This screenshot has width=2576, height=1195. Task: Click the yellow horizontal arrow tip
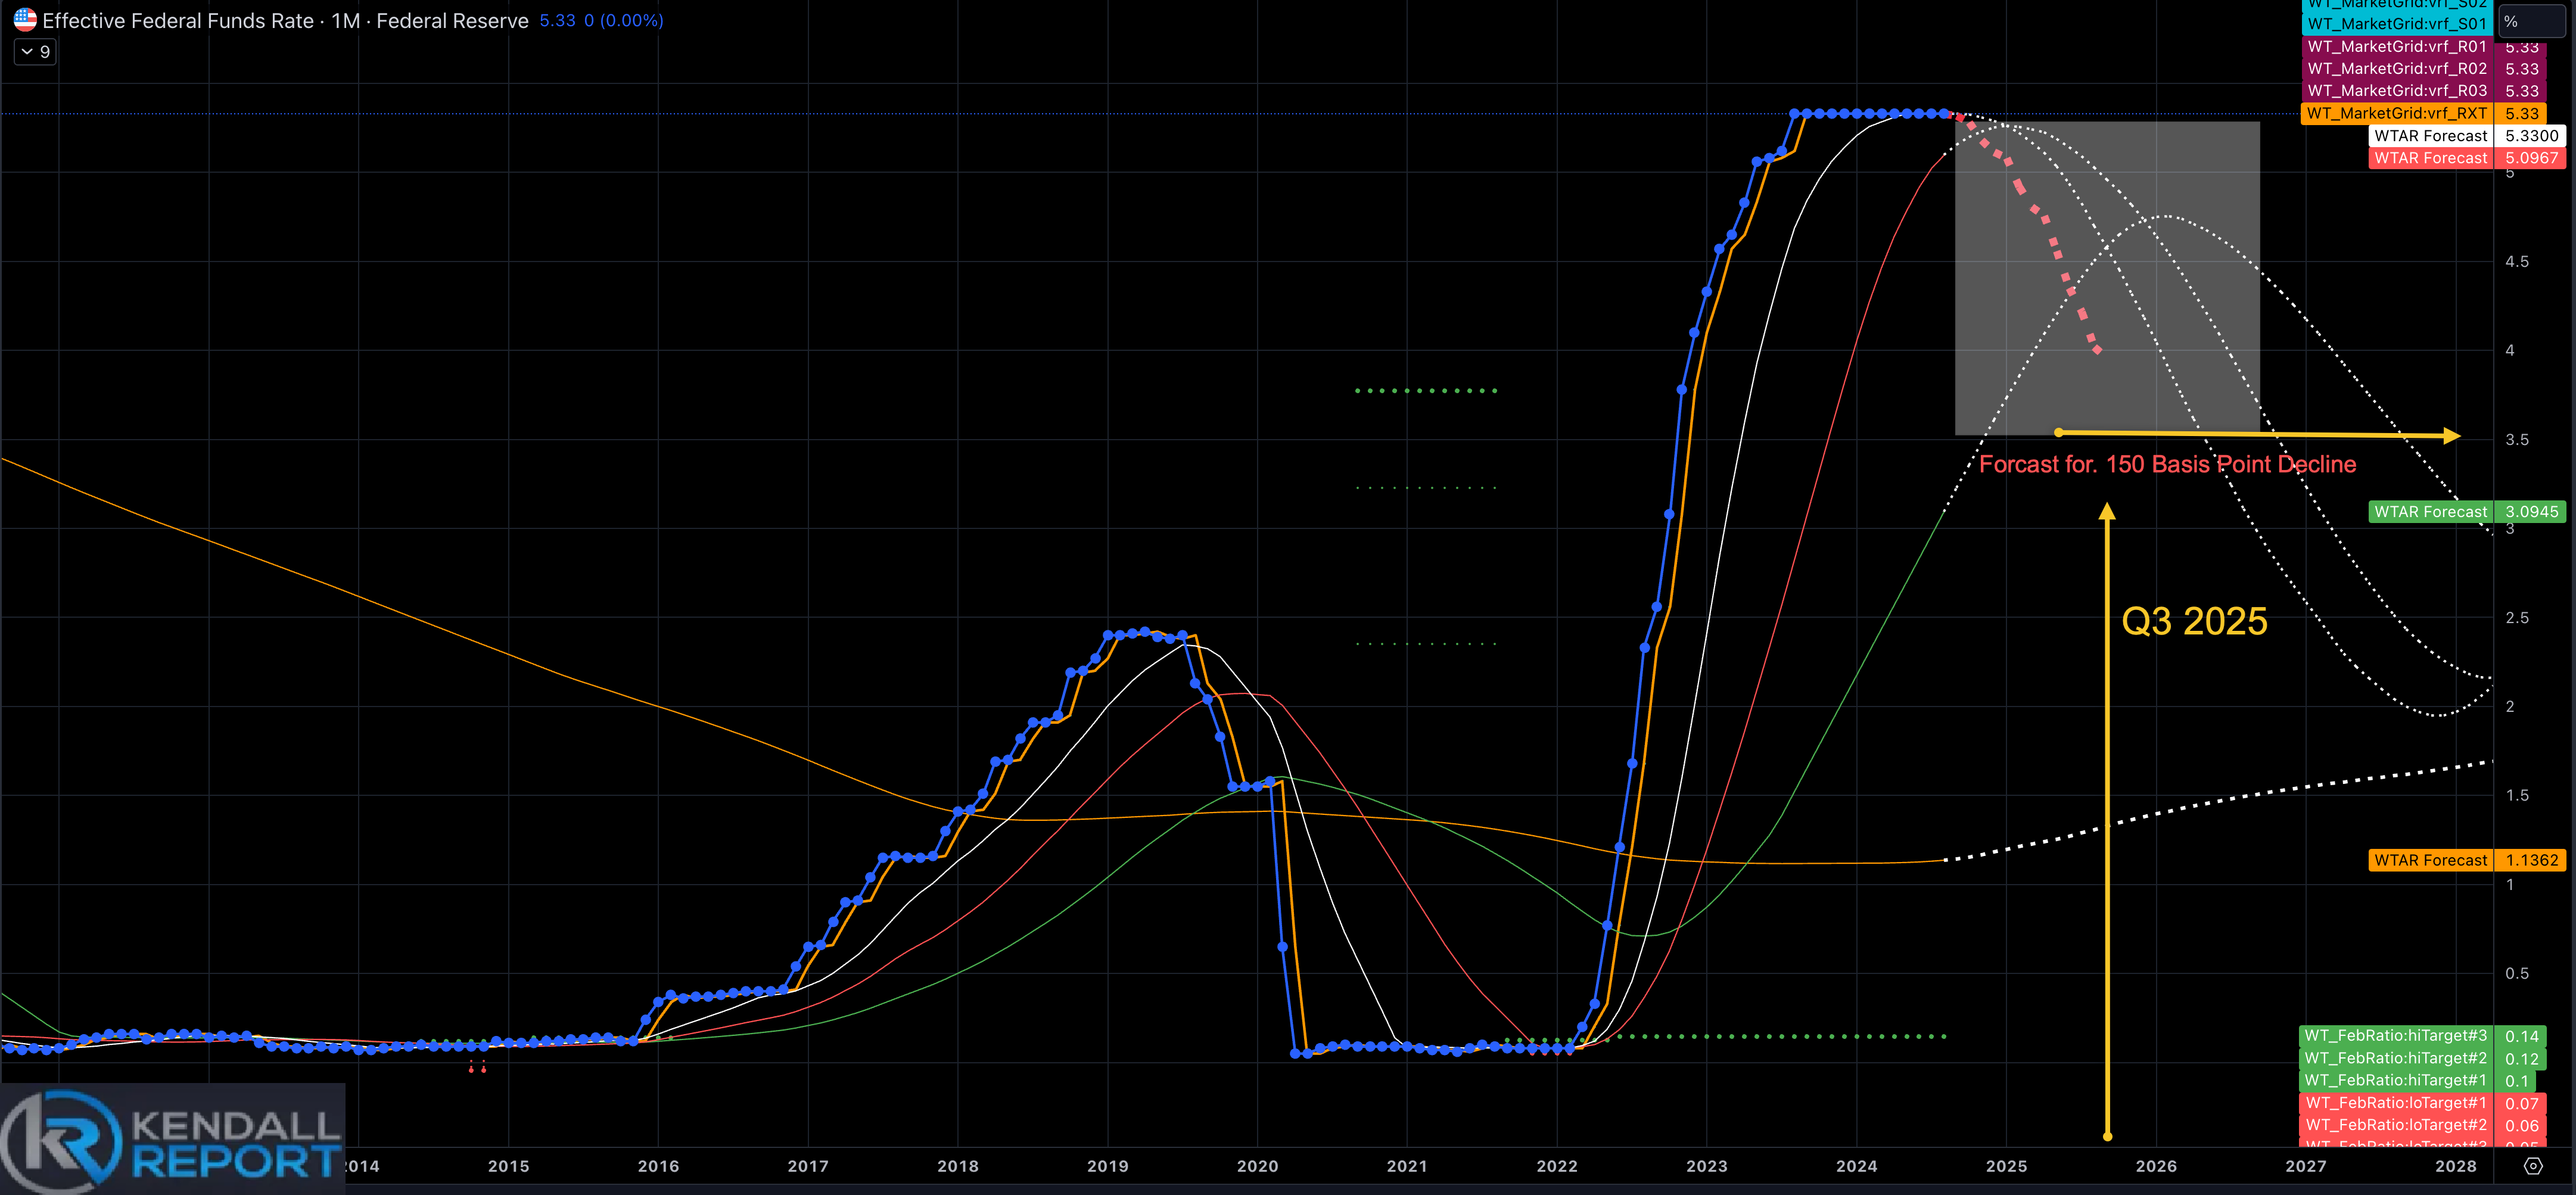coord(2451,436)
